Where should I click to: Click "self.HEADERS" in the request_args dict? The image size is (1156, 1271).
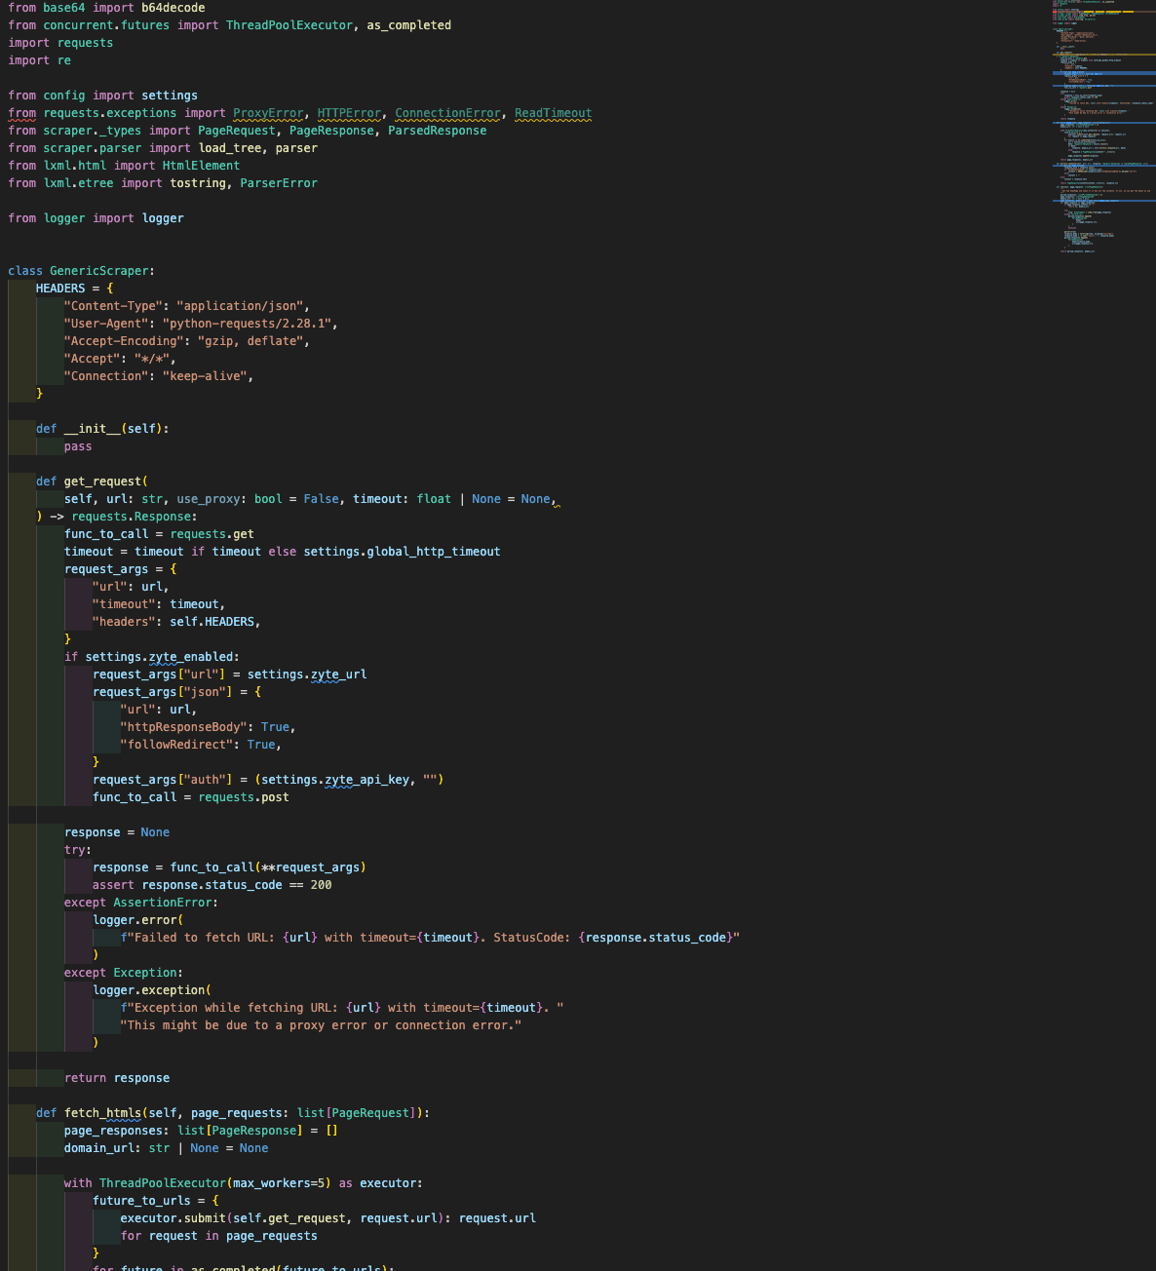tap(212, 622)
